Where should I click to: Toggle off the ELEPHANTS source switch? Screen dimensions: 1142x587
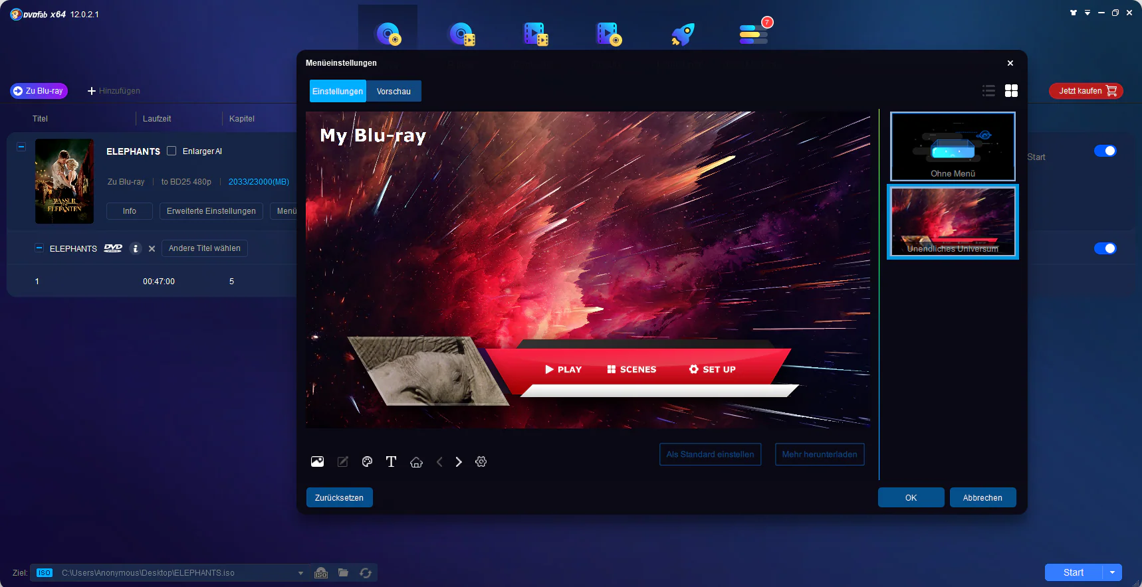point(1105,151)
